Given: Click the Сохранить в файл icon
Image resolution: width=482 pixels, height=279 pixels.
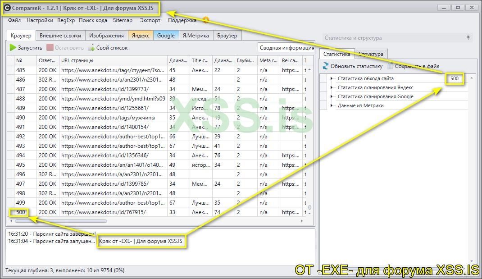Looking at the screenshot, I should (390, 66).
